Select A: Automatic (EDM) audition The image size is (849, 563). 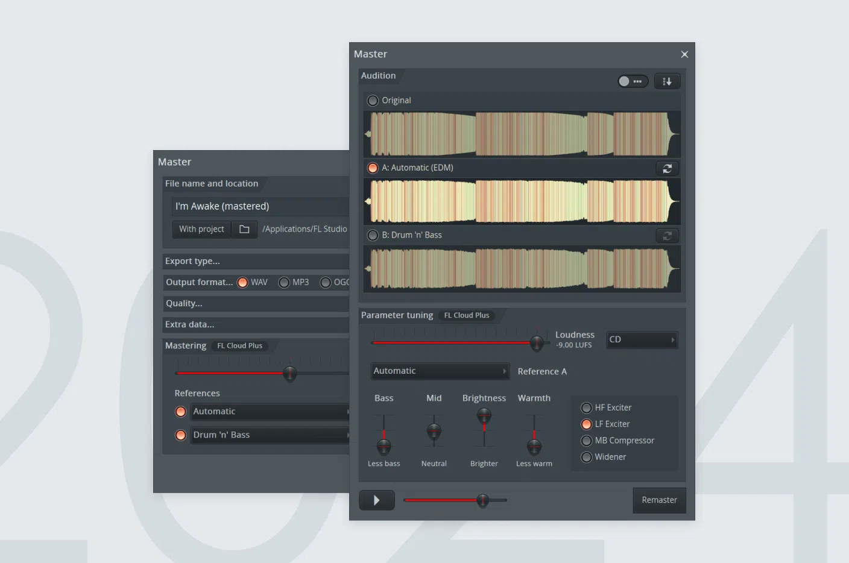point(373,168)
